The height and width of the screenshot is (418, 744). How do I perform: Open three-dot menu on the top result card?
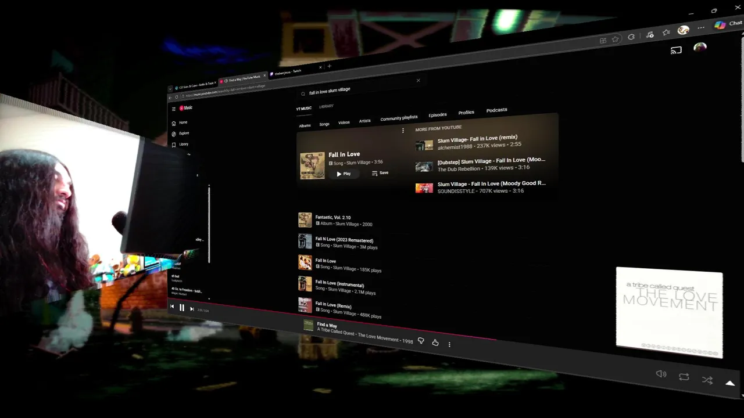pyautogui.click(x=403, y=131)
